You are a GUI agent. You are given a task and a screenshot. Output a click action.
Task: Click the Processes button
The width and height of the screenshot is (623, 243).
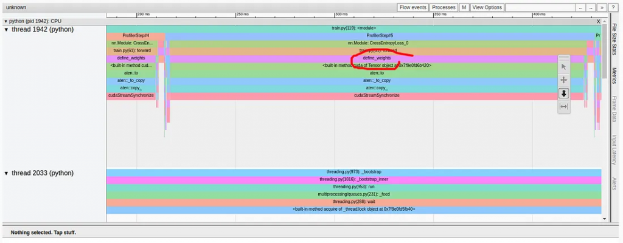point(444,7)
